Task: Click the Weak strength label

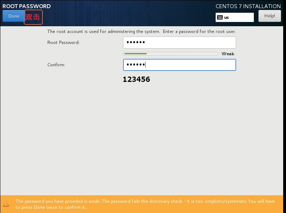Action: (x=228, y=54)
